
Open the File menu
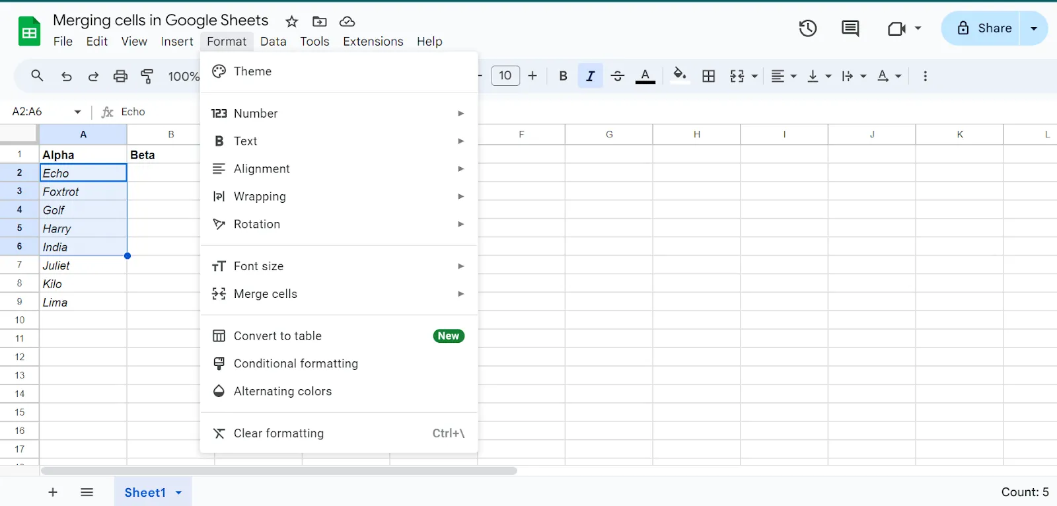63,41
